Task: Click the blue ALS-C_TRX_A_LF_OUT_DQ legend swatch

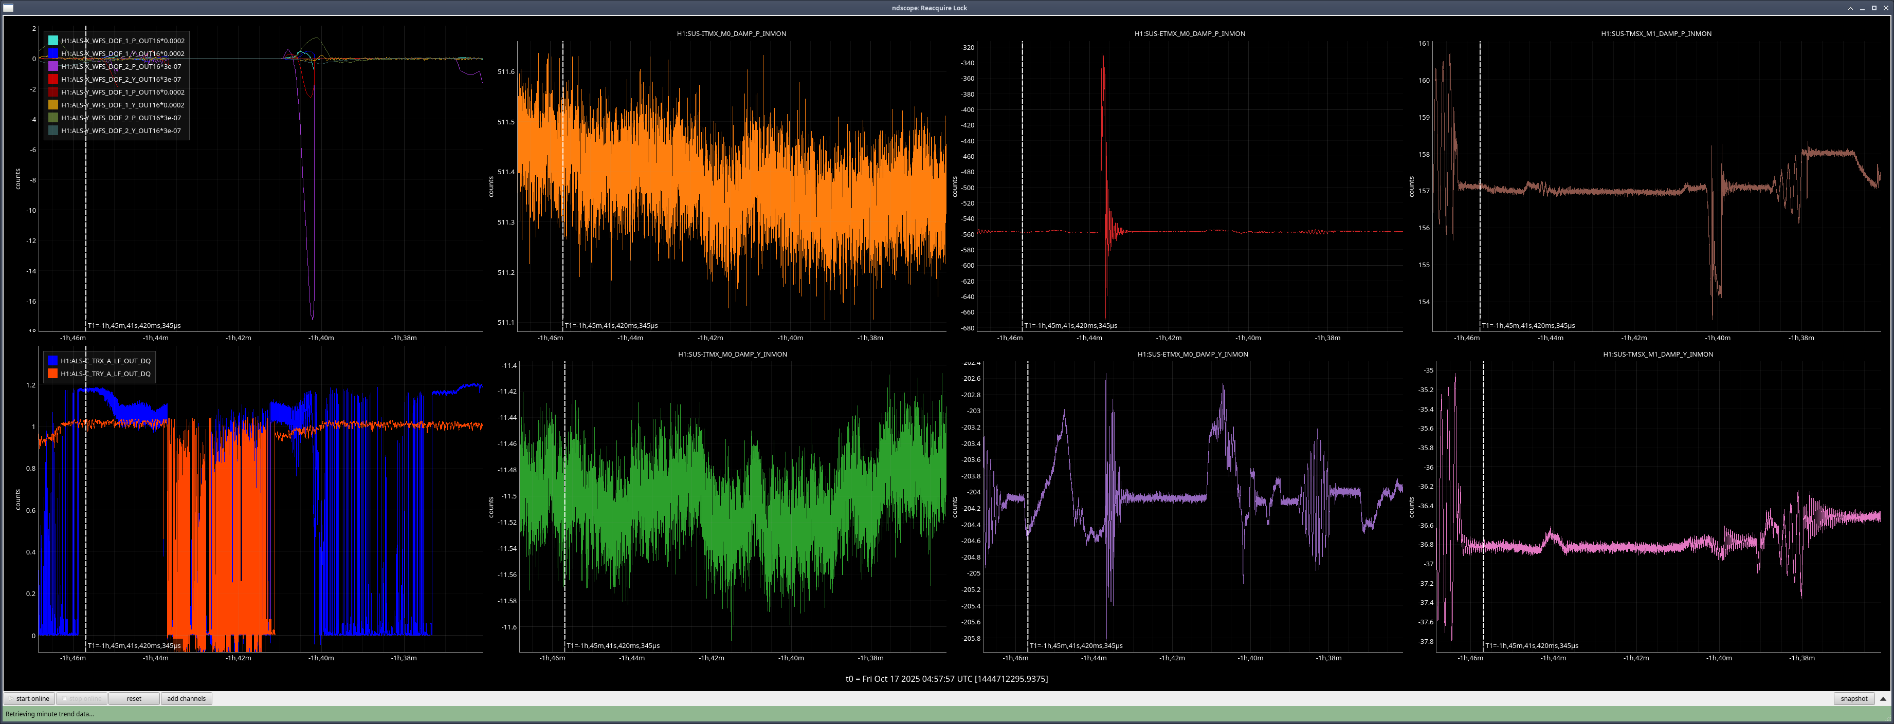Action: coord(53,361)
